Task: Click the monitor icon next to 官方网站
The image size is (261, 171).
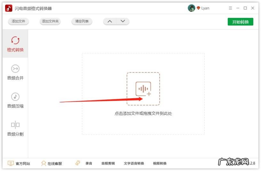Action: click(11, 163)
